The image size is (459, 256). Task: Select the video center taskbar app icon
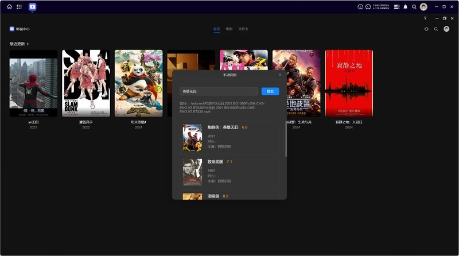pyautogui.click(x=33, y=7)
